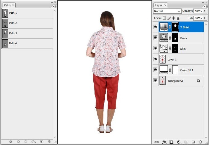Toggle lock transparent pixels
The height and width of the screenshot is (145, 209).
pos(164,18)
